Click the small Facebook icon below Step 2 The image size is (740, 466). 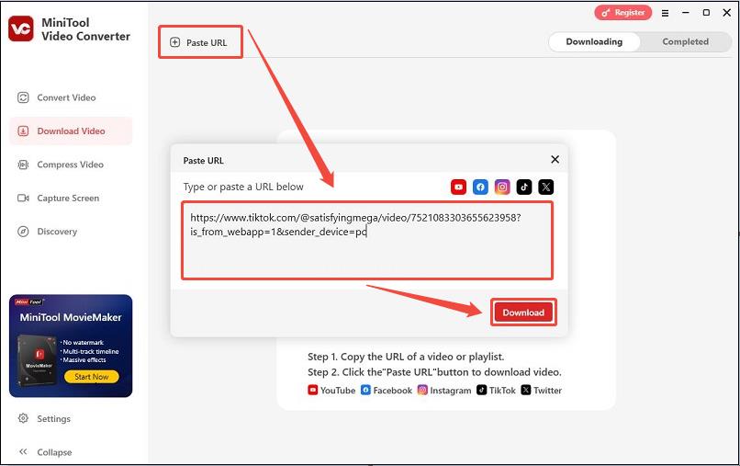pyautogui.click(x=365, y=390)
